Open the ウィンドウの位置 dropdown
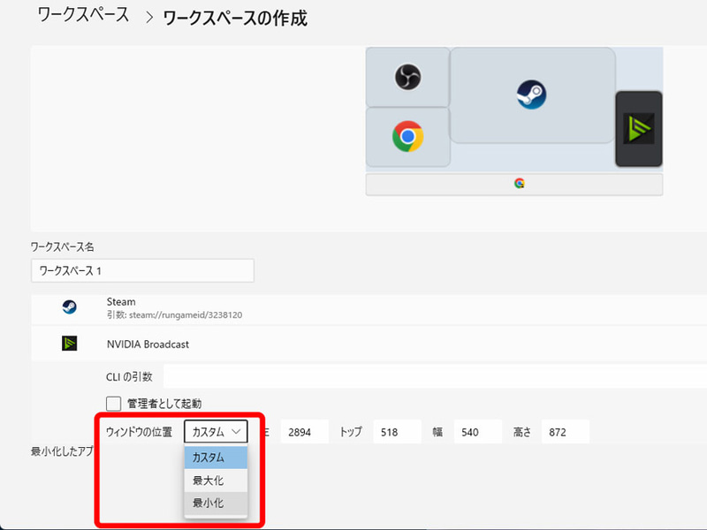707x530 pixels. coord(217,431)
